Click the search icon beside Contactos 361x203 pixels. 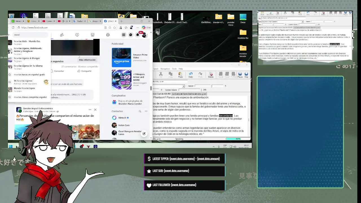(x=140, y=111)
